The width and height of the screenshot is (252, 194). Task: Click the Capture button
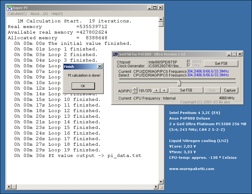(230, 90)
